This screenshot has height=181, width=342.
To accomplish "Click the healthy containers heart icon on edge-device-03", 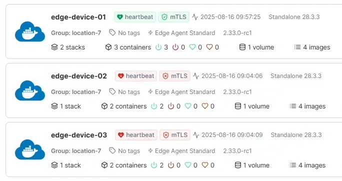I will [x=188, y=165].
